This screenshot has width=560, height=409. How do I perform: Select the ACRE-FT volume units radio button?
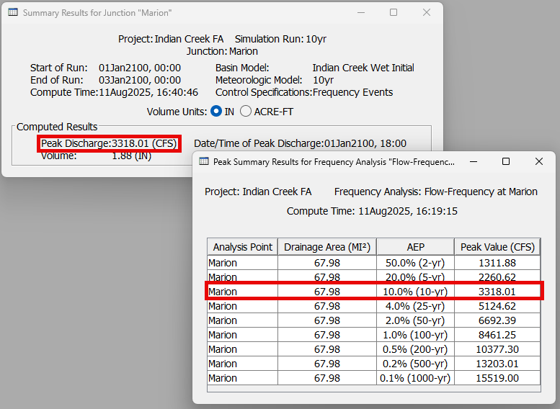246,112
